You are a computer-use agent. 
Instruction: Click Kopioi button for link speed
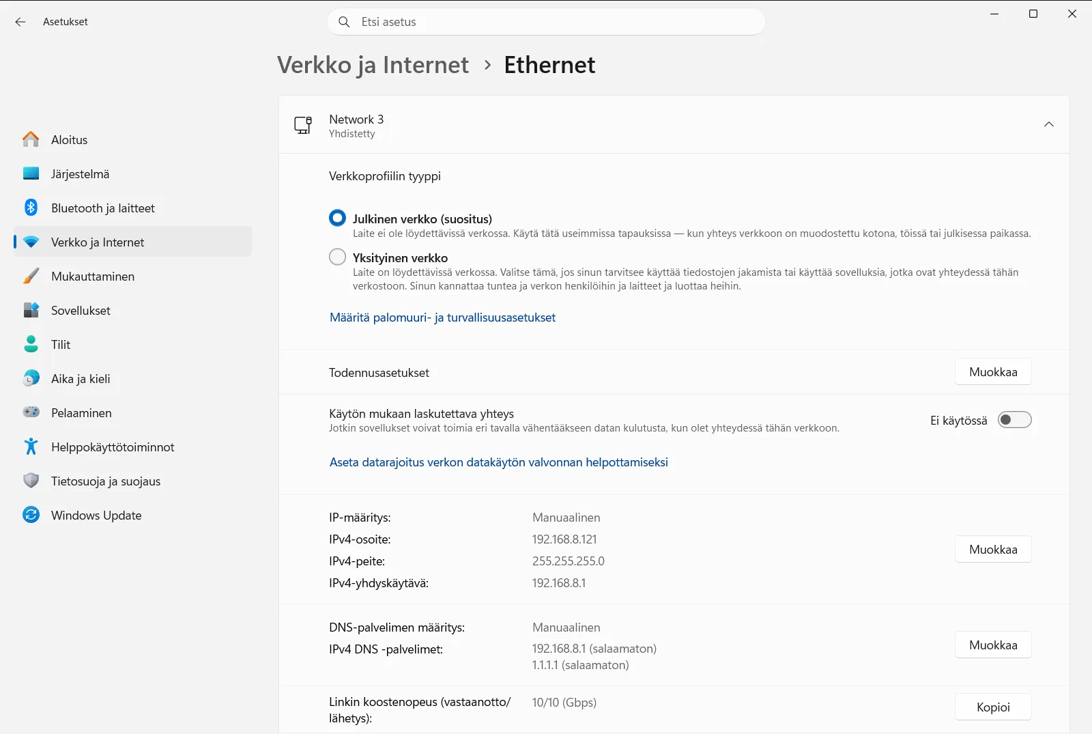click(x=993, y=707)
